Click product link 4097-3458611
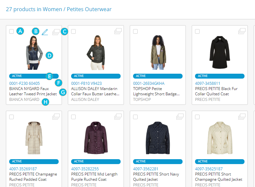This screenshot has width=255, height=187. [x=207, y=84]
